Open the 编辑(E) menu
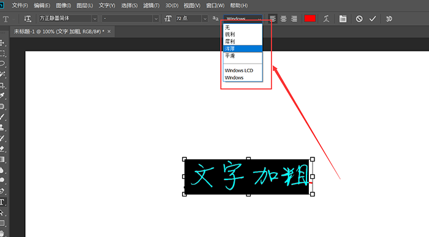This screenshot has width=429, height=237. [42, 6]
